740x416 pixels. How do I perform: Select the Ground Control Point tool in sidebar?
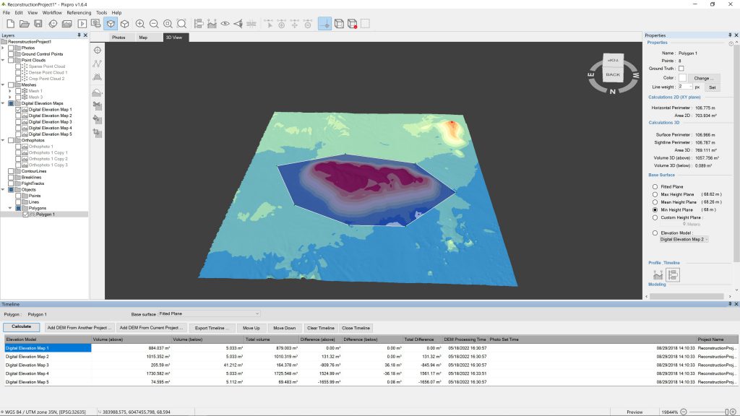97,50
